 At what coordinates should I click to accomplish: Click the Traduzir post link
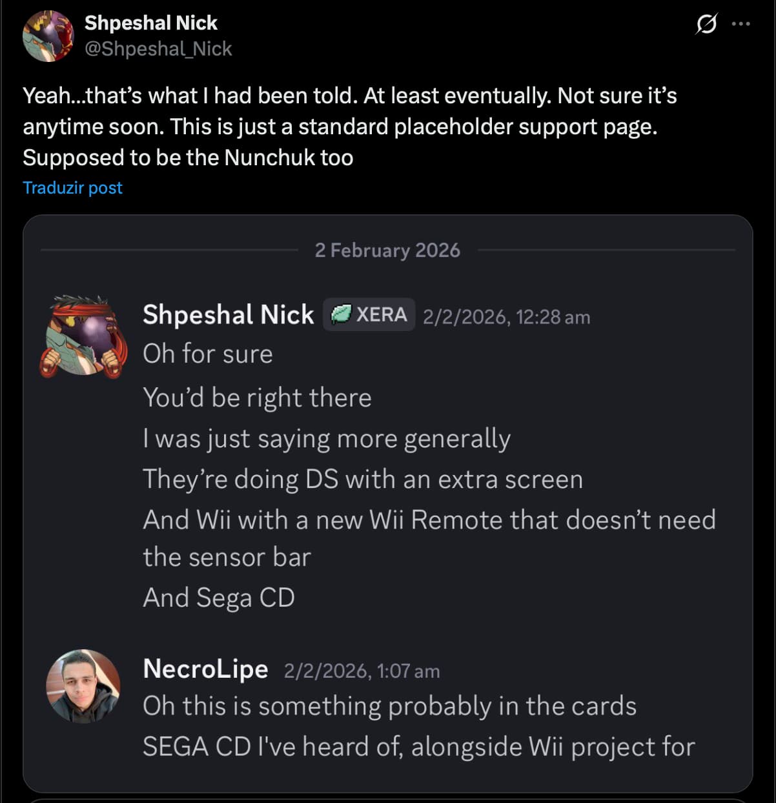[72, 188]
